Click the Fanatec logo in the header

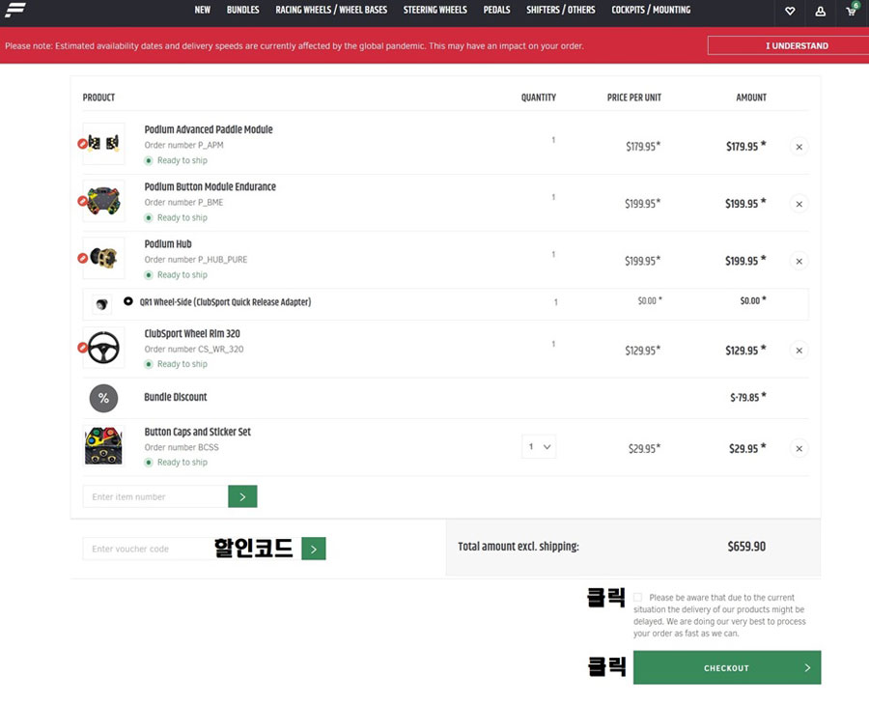[x=15, y=10]
